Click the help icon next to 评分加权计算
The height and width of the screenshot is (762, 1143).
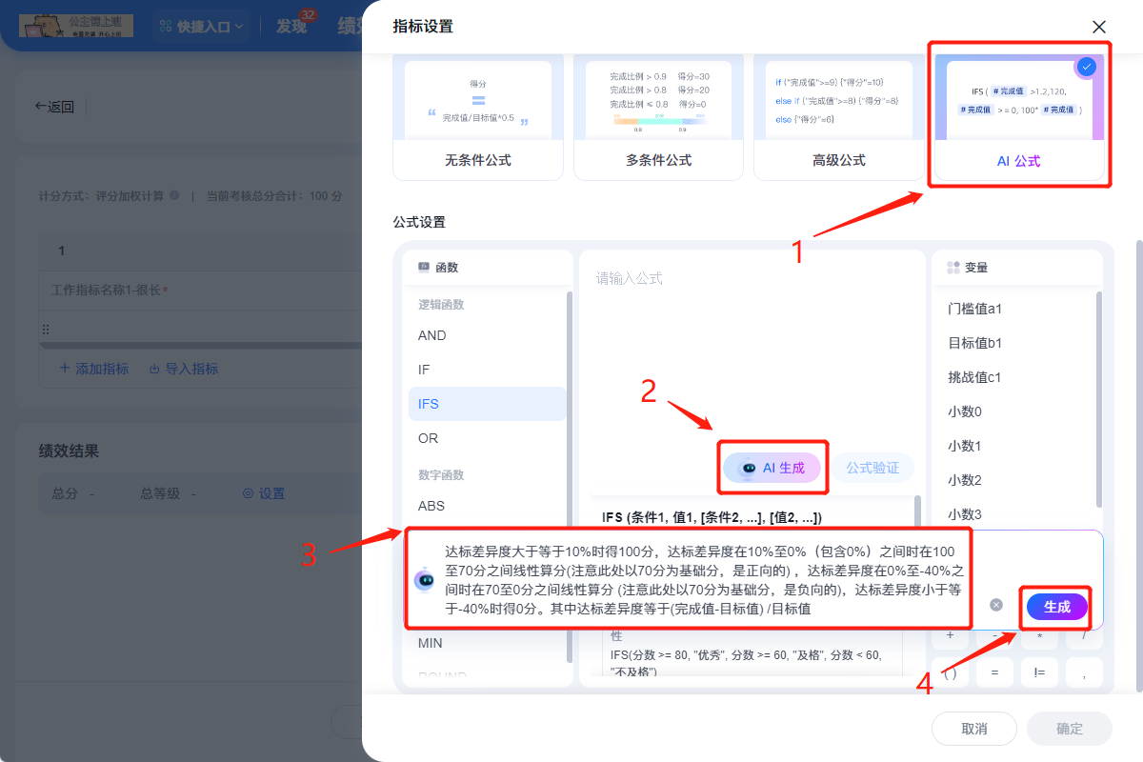174,195
